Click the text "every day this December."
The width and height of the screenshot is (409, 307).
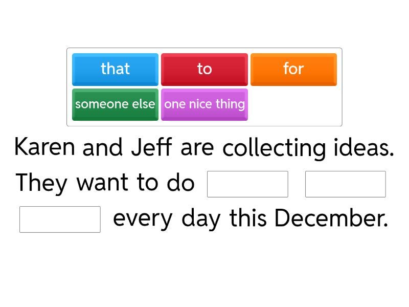(x=250, y=218)
